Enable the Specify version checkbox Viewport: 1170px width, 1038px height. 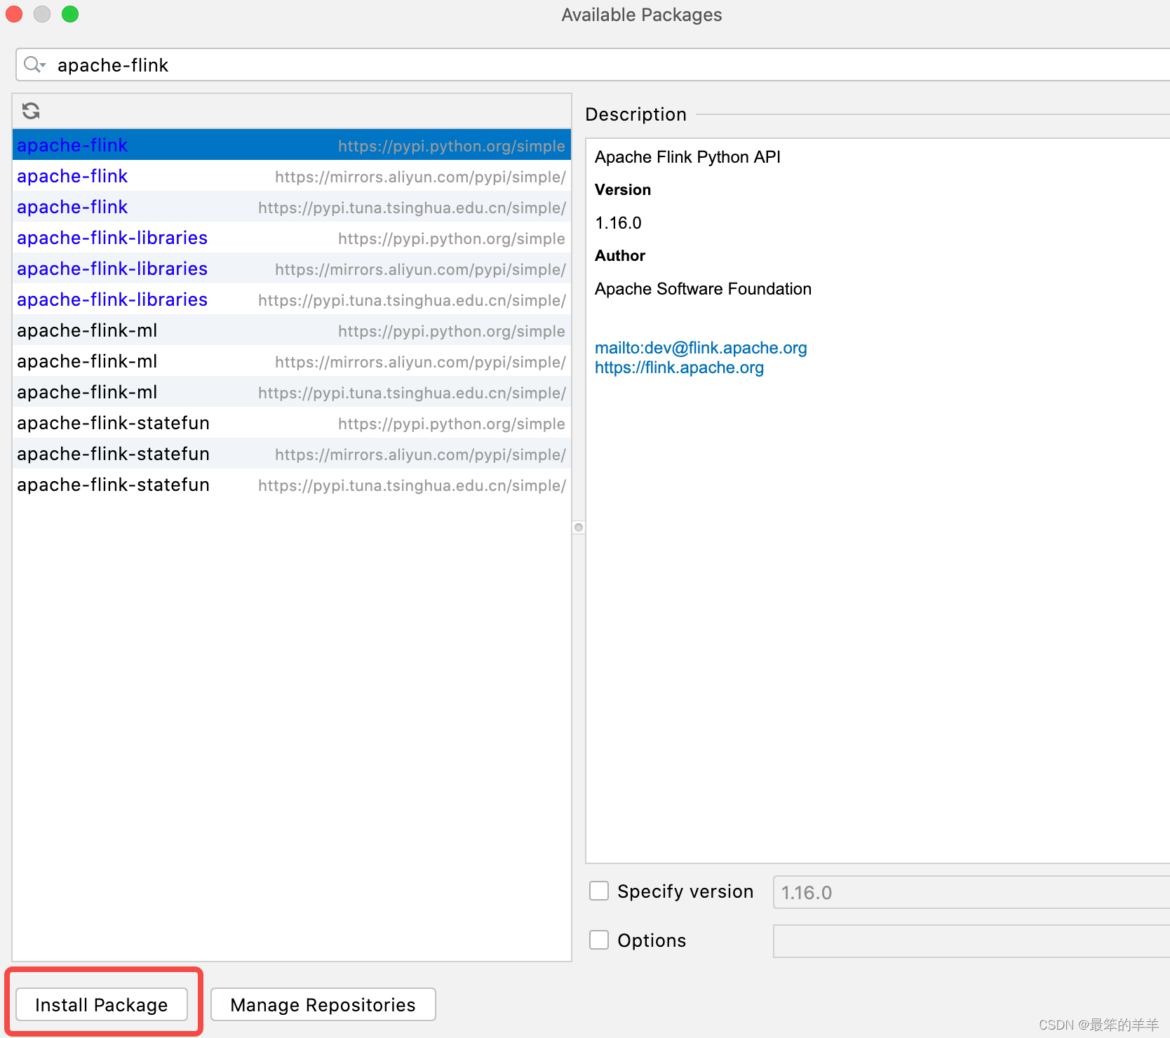coord(599,891)
